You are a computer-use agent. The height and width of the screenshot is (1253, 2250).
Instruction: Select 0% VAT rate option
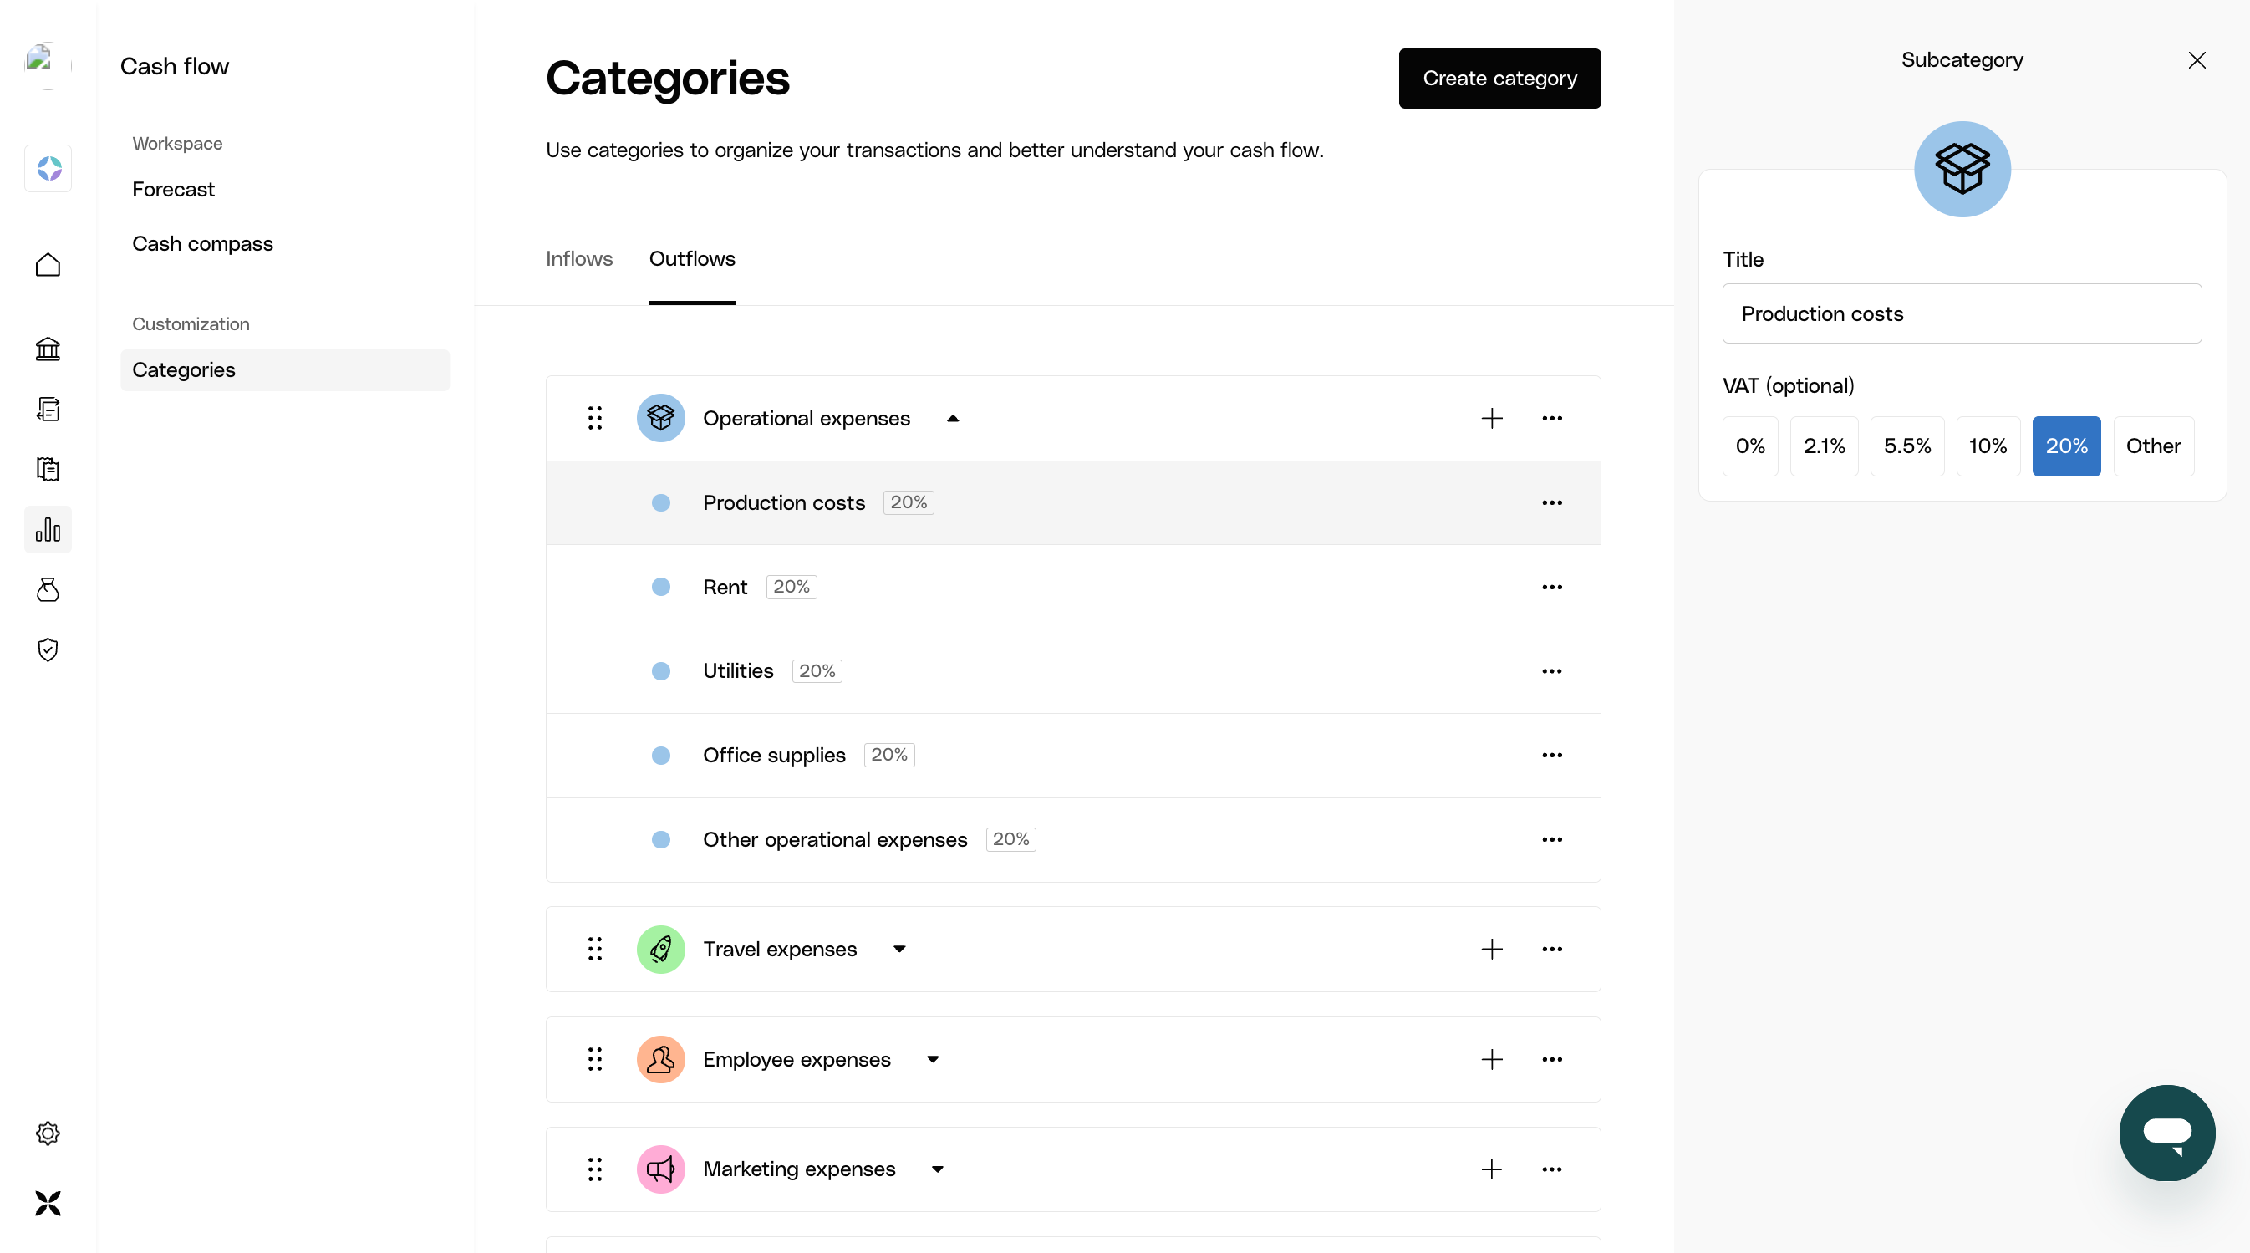[x=1749, y=446]
